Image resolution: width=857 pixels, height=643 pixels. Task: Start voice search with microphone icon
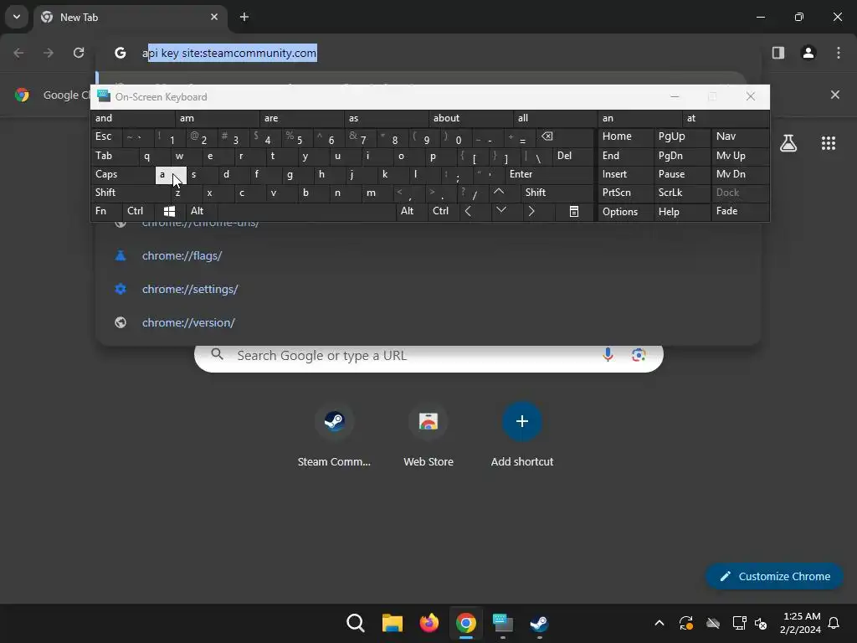(x=608, y=355)
